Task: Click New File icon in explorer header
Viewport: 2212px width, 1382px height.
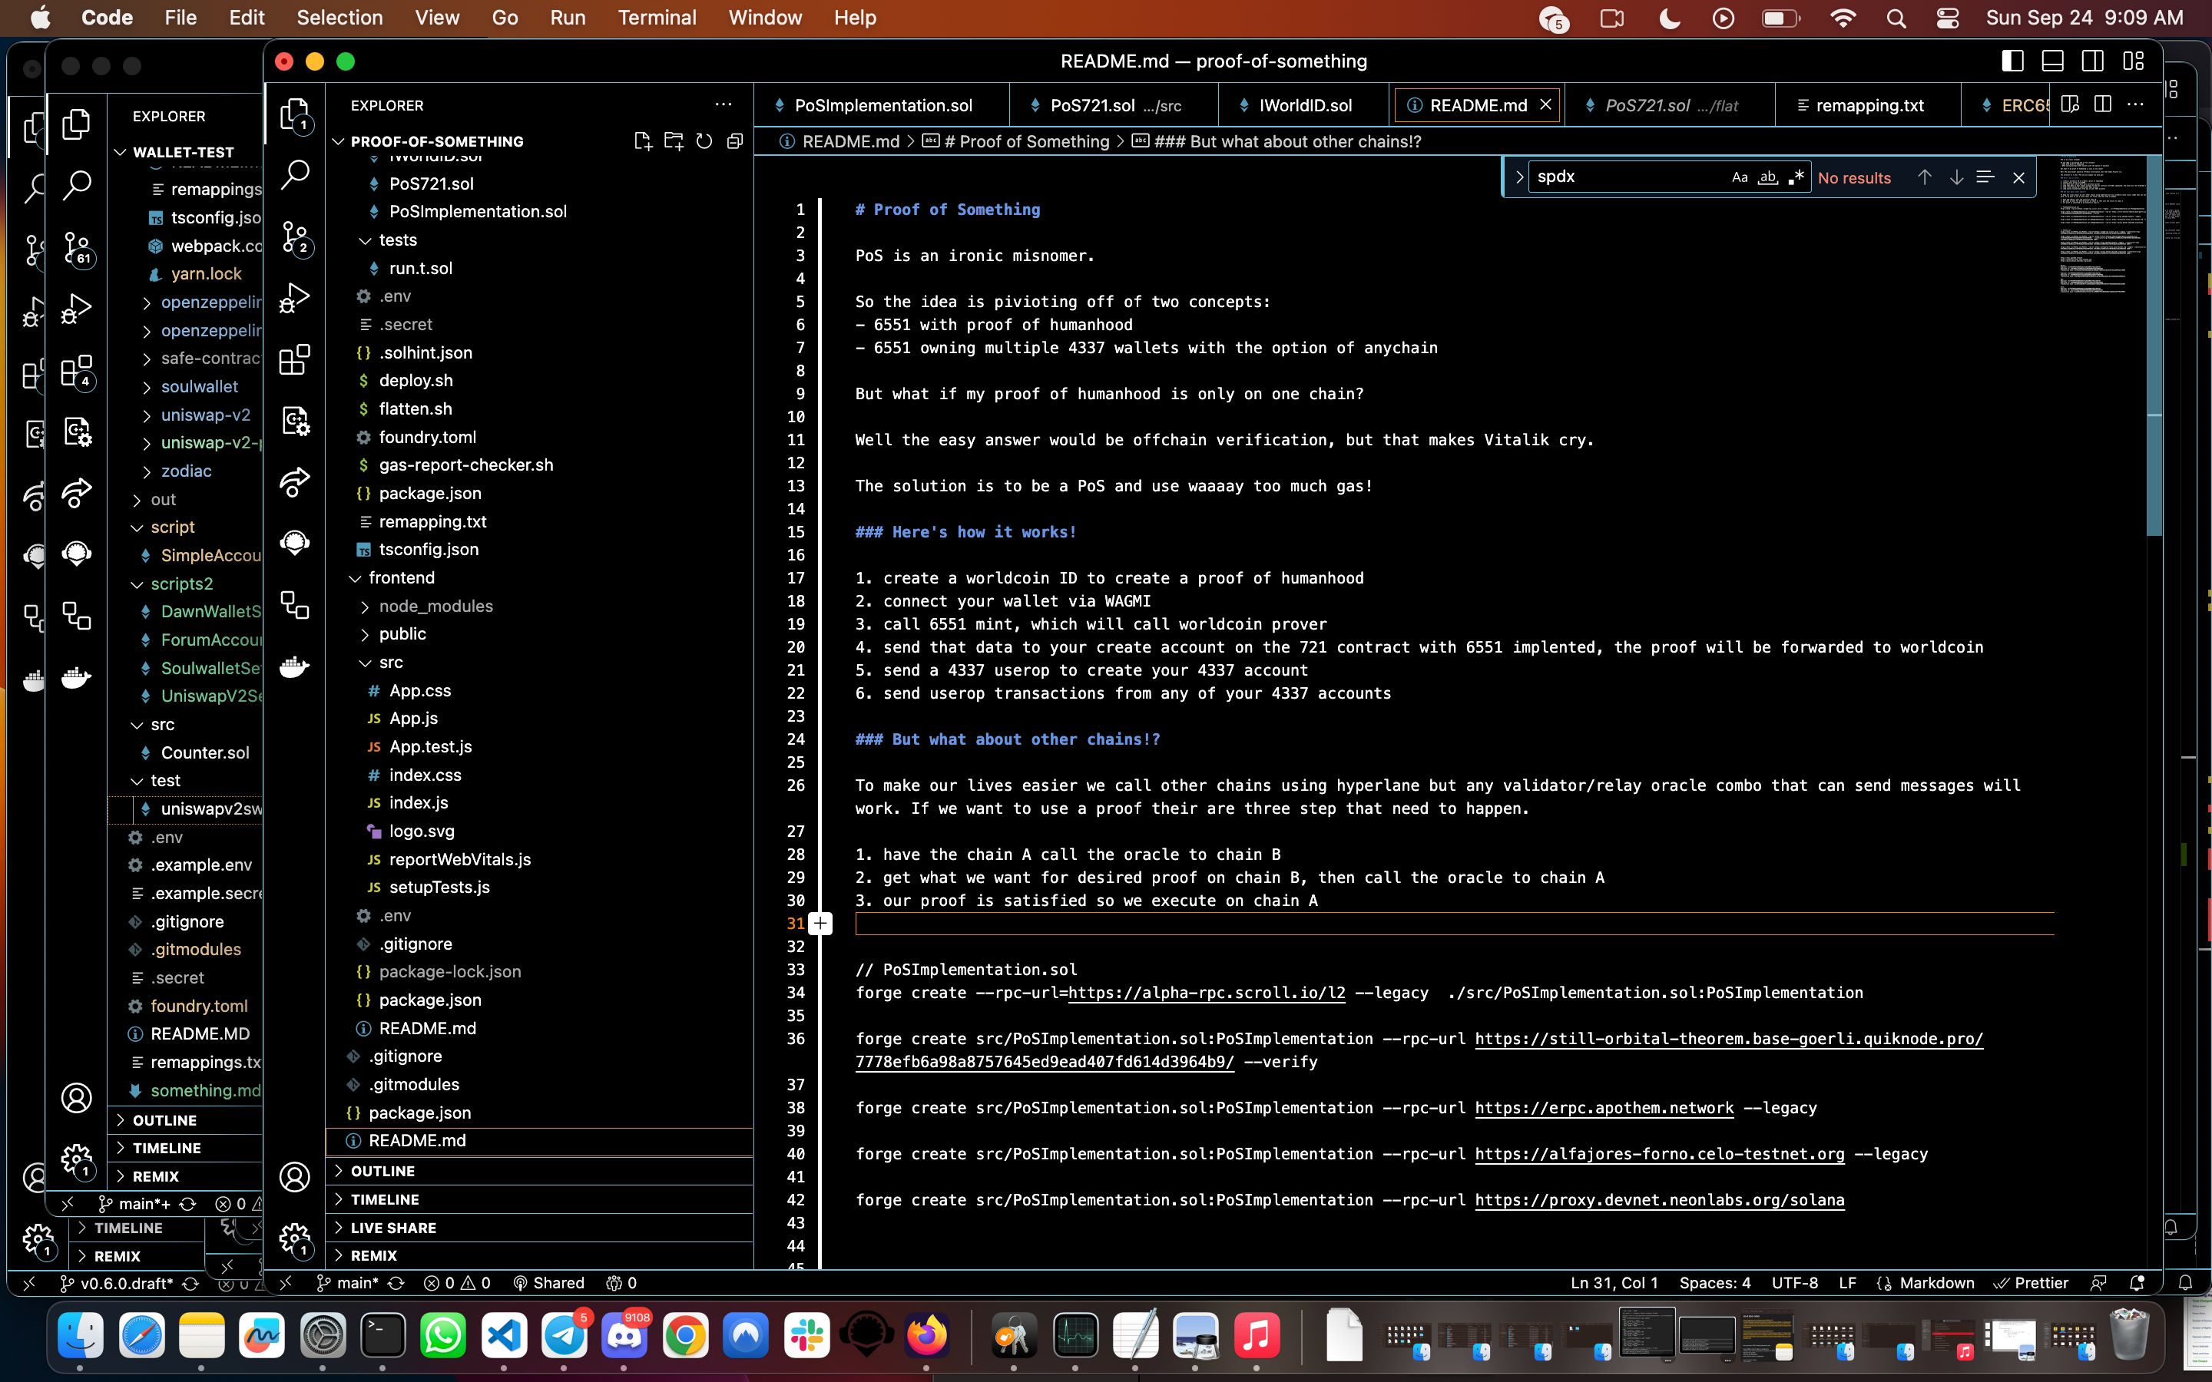Action: pos(643,141)
